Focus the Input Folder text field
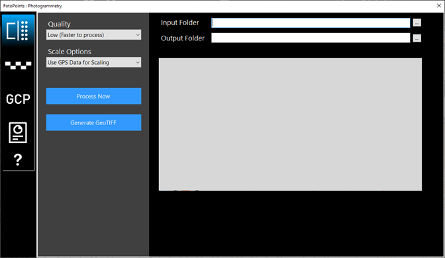The image size is (445, 258). pyautogui.click(x=311, y=23)
